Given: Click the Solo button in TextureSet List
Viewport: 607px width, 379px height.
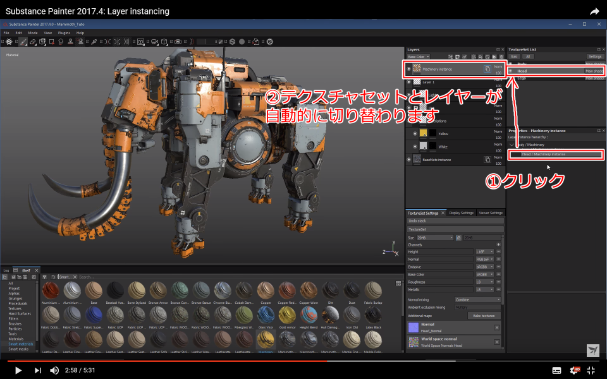Looking at the screenshot, I should (514, 56).
